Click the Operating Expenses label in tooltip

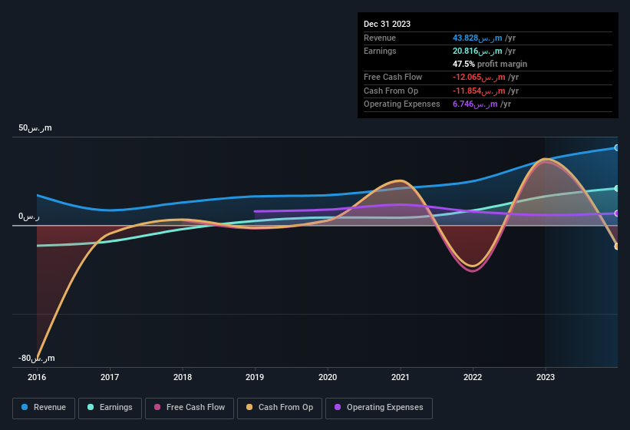(402, 104)
